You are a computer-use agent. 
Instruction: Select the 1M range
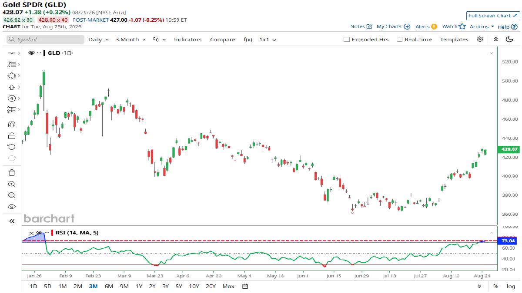[63, 286]
